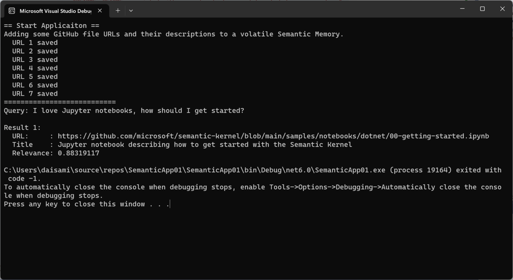
Task: Click the Query line about Jupyter notebooks
Action: [124, 111]
